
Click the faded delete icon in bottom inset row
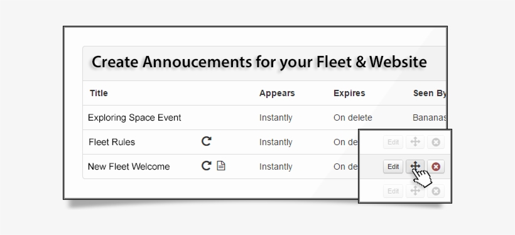coord(436,191)
